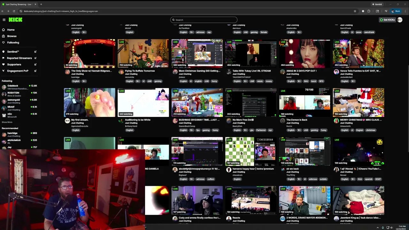Open the chessbrah chess stream thumbnail
409x230 pixels.
coord(251,151)
